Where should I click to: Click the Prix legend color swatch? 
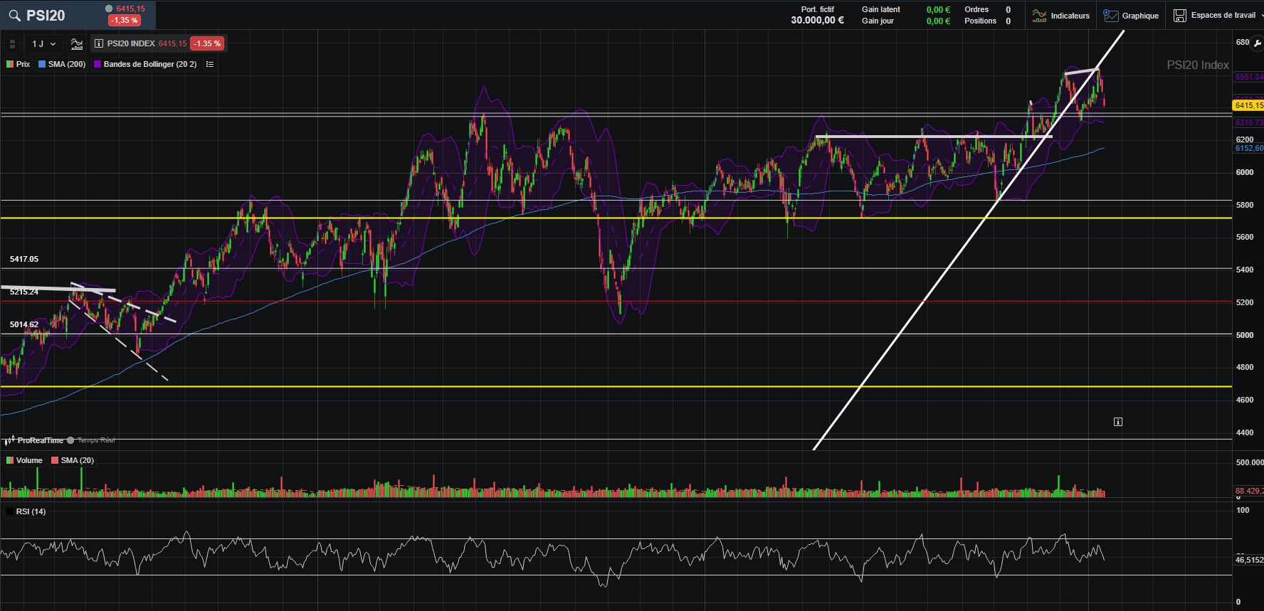pyautogui.click(x=10, y=64)
